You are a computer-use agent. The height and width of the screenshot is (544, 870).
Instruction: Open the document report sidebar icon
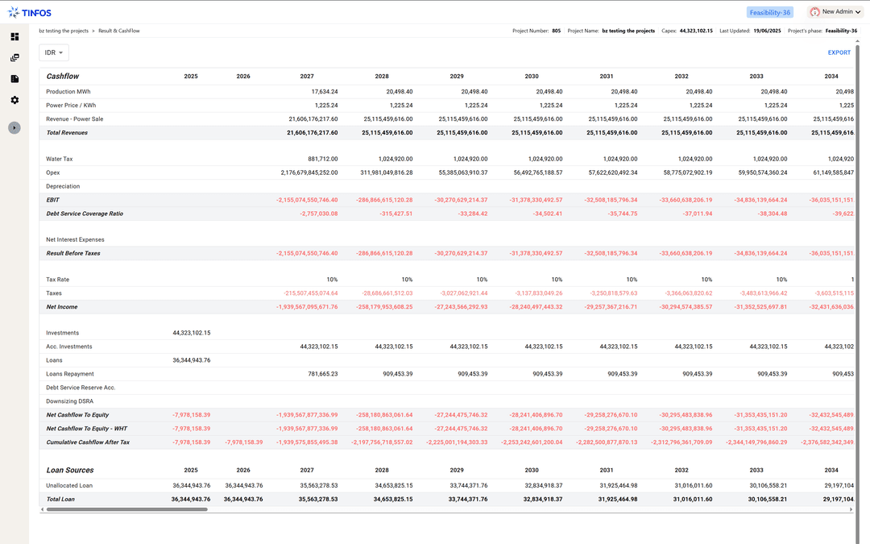14,79
